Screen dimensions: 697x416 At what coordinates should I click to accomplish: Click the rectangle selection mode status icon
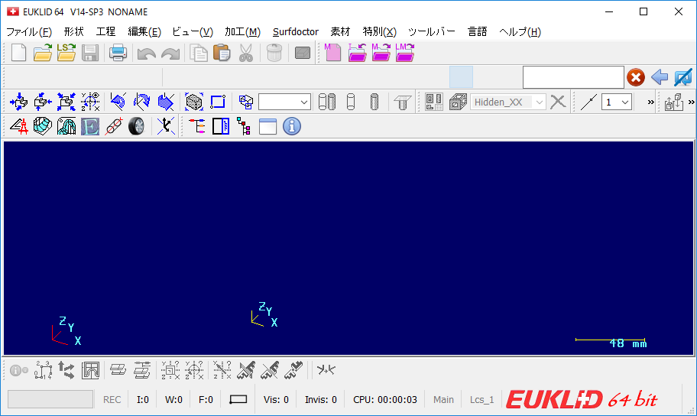[238, 399]
